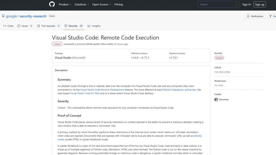Click the advisory title Visual Studio Code: Remote Code Execution

click(x=105, y=38)
